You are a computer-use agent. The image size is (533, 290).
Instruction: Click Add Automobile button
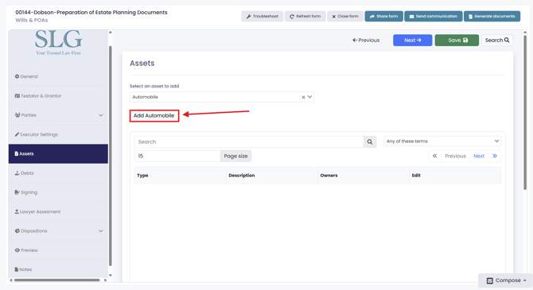(x=154, y=116)
